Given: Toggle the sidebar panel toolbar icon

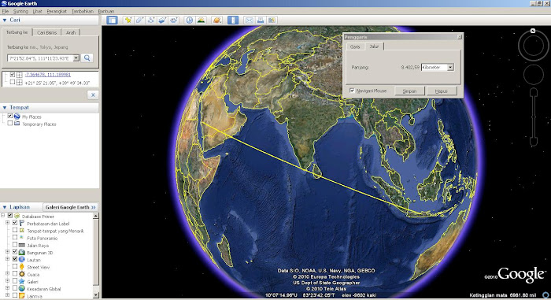Looking at the screenshot, I should [x=112, y=20].
